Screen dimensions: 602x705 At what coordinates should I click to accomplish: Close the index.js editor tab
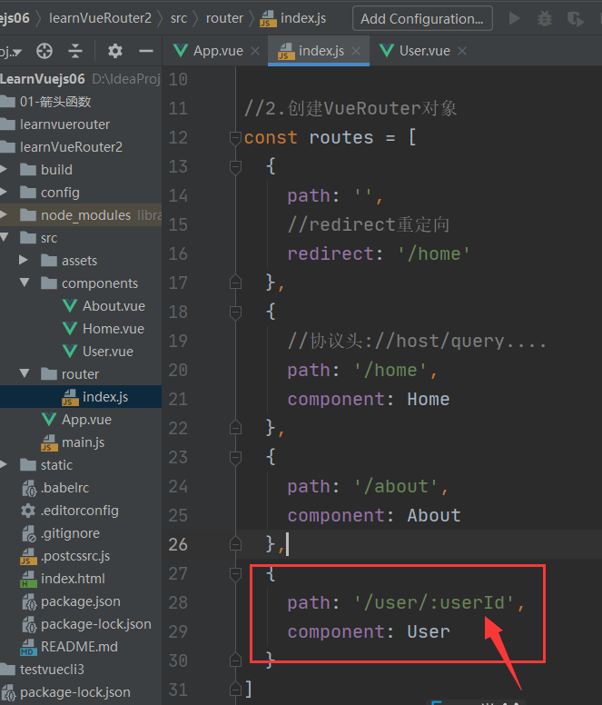(356, 51)
